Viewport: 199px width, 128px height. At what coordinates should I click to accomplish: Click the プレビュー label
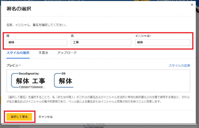pos(14,66)
